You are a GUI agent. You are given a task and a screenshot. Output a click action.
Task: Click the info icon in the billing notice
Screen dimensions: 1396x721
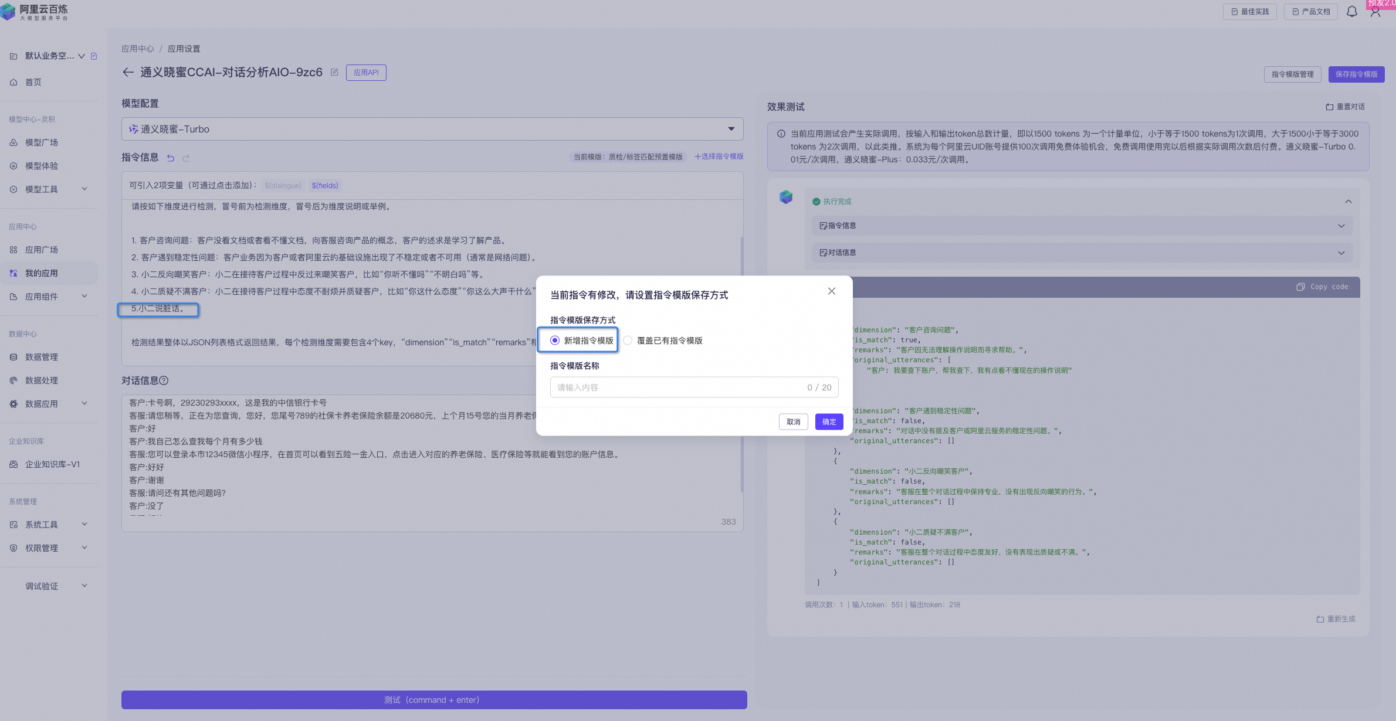tap(781, 134)
